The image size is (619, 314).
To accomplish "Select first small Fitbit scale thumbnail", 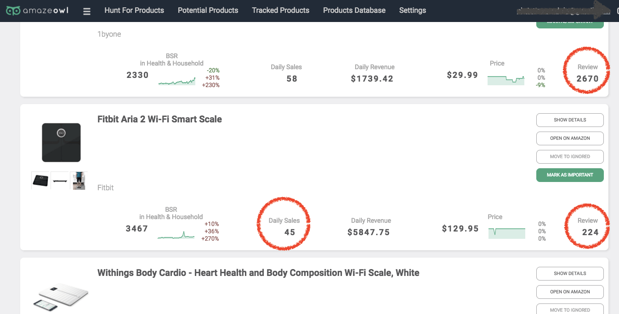I will click(40, 181).
